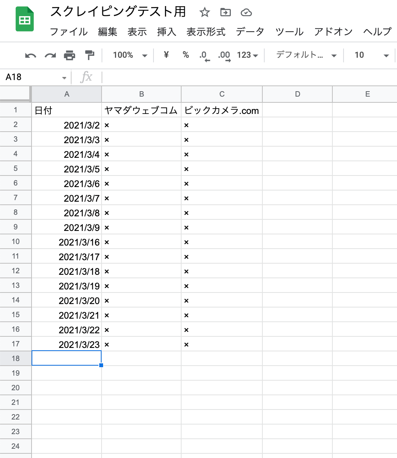Click the × in column B row 2
Viewport: 397px width, 458px height.
click(107, 125)
